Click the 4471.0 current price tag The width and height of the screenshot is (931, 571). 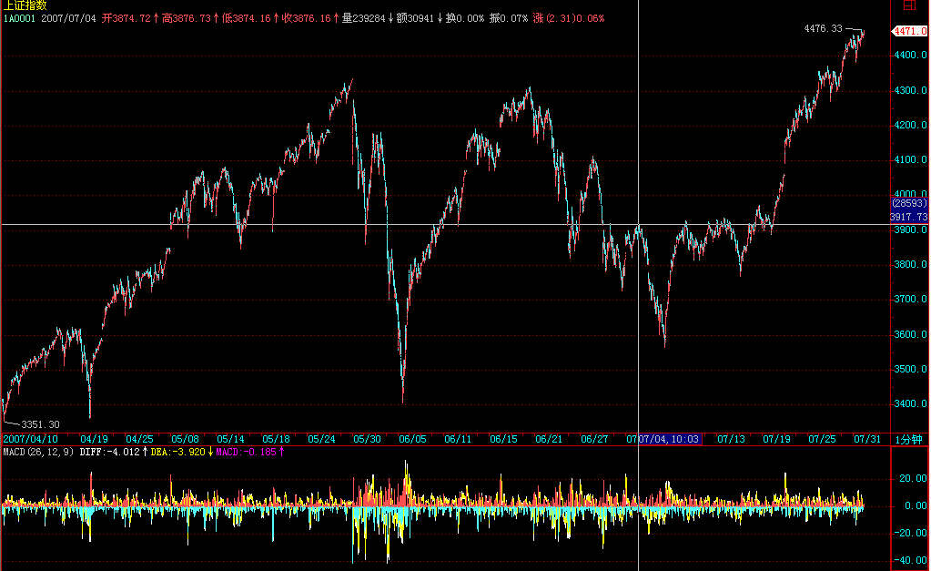910,32
